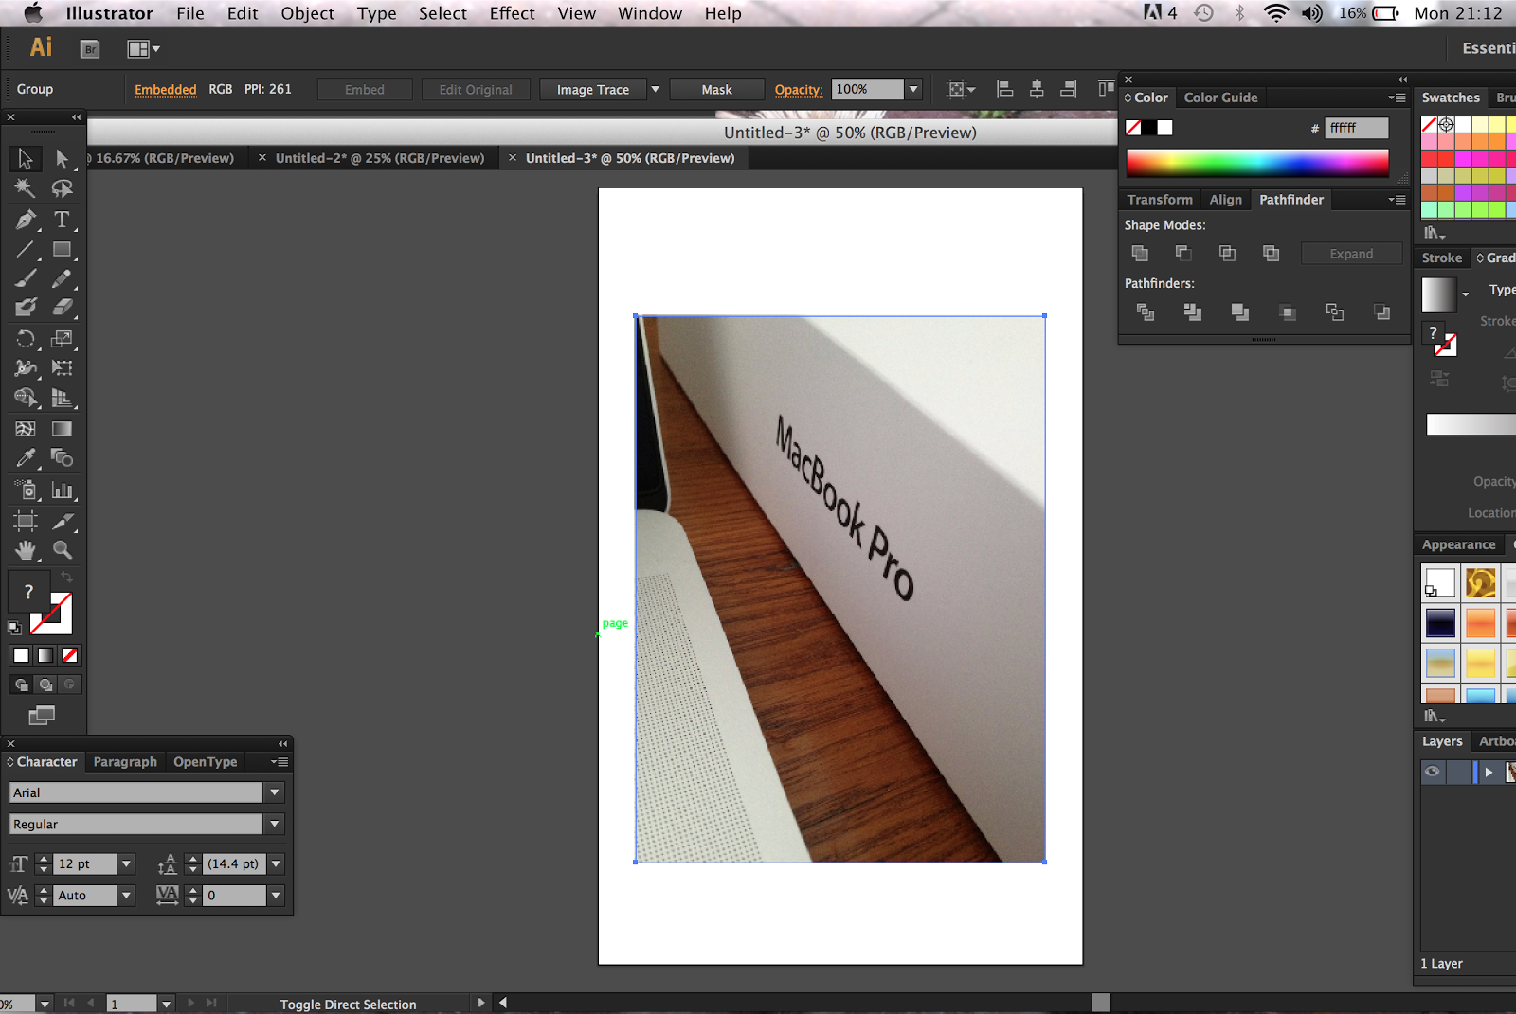Image resolution: width=1516 pixels, height=1014 pixels.
Task: Click the Mask button in the control bar
Action: click(716, 89)
